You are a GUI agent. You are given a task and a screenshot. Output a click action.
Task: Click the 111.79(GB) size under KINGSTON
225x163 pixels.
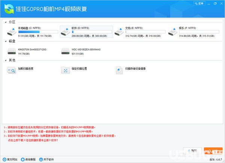(24, 54)
